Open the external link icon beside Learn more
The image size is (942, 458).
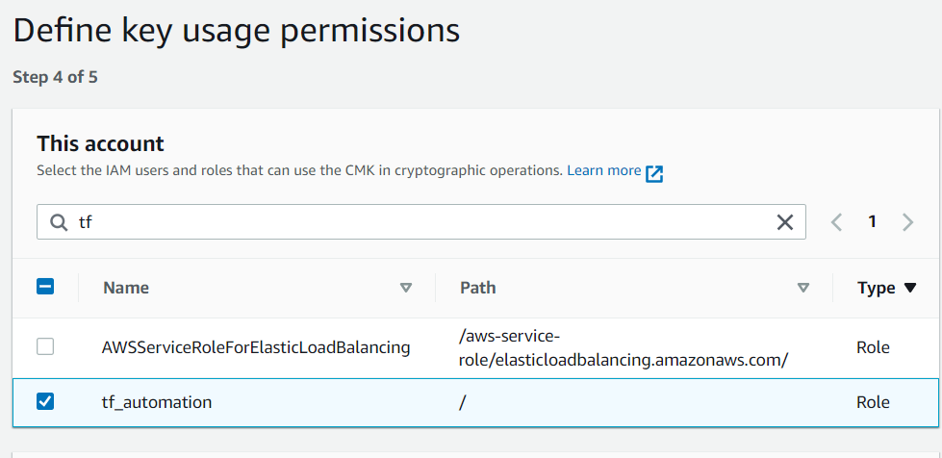(x=654, y=174)
